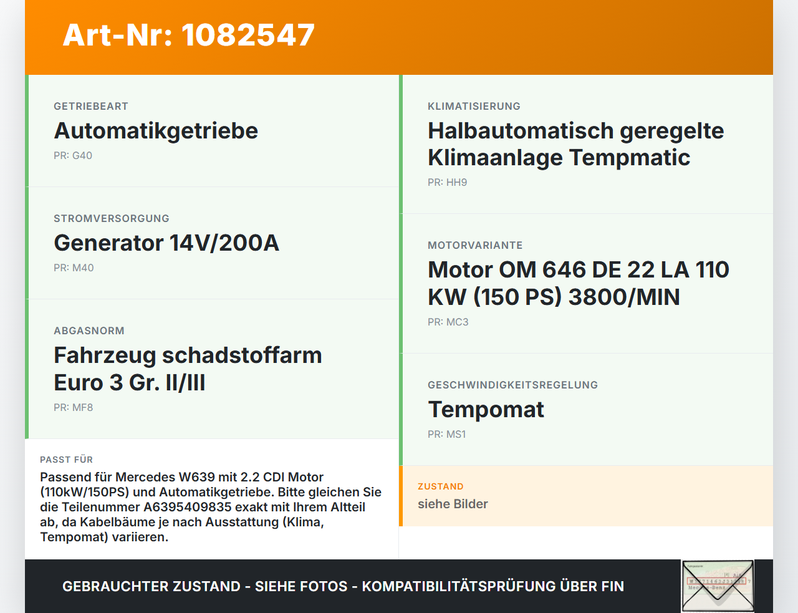
Task: Select the 'GETRIEBEART' label
Action: pos(91,106)
